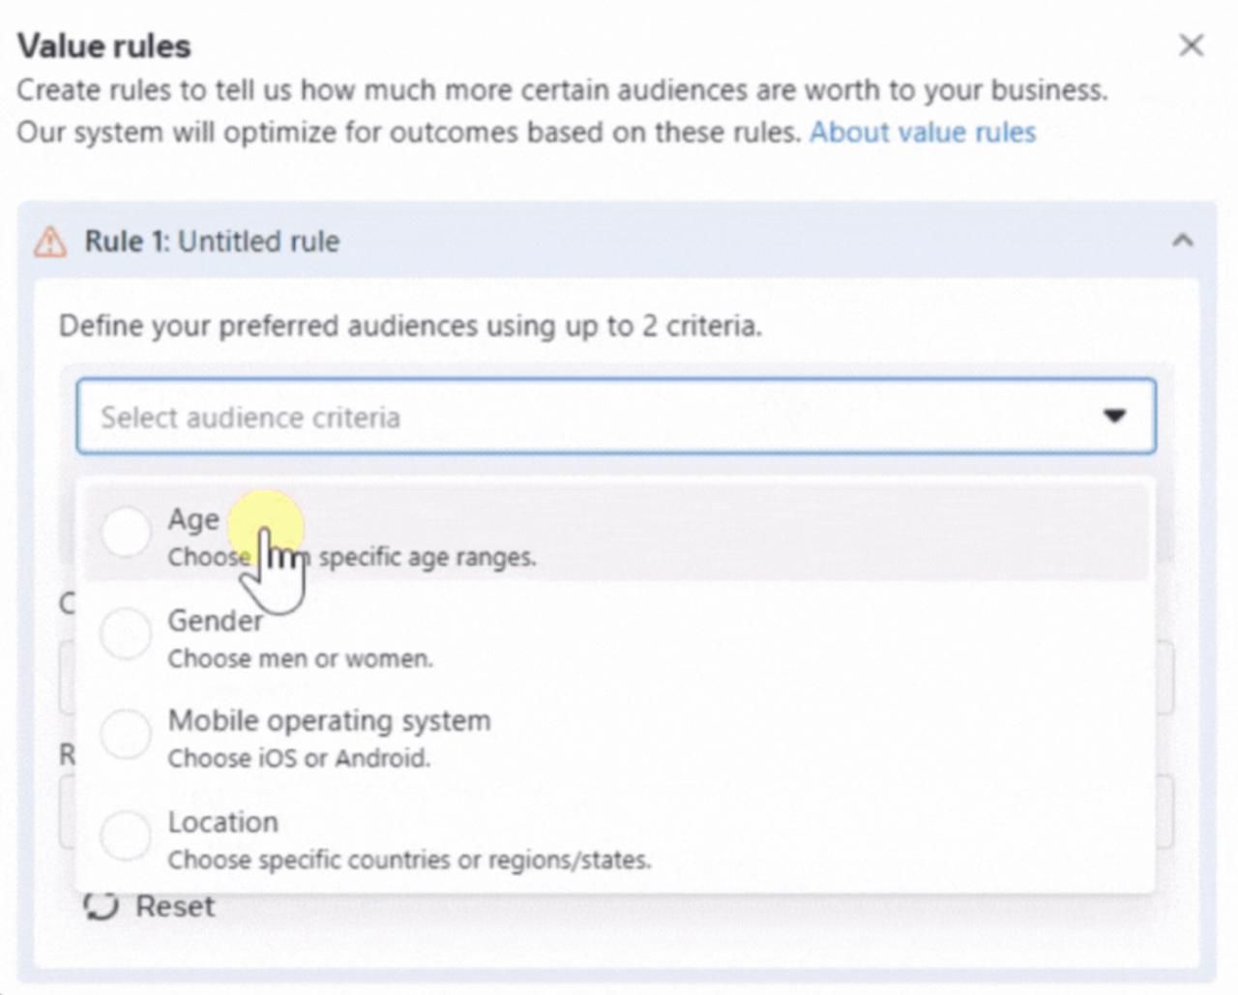
Task: Choose the Gender option label
Action: tap(215, 621)
